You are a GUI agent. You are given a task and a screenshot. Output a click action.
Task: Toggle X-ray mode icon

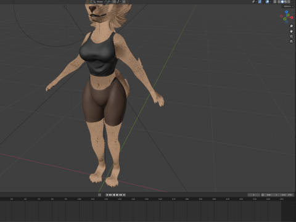click(275, 2)
